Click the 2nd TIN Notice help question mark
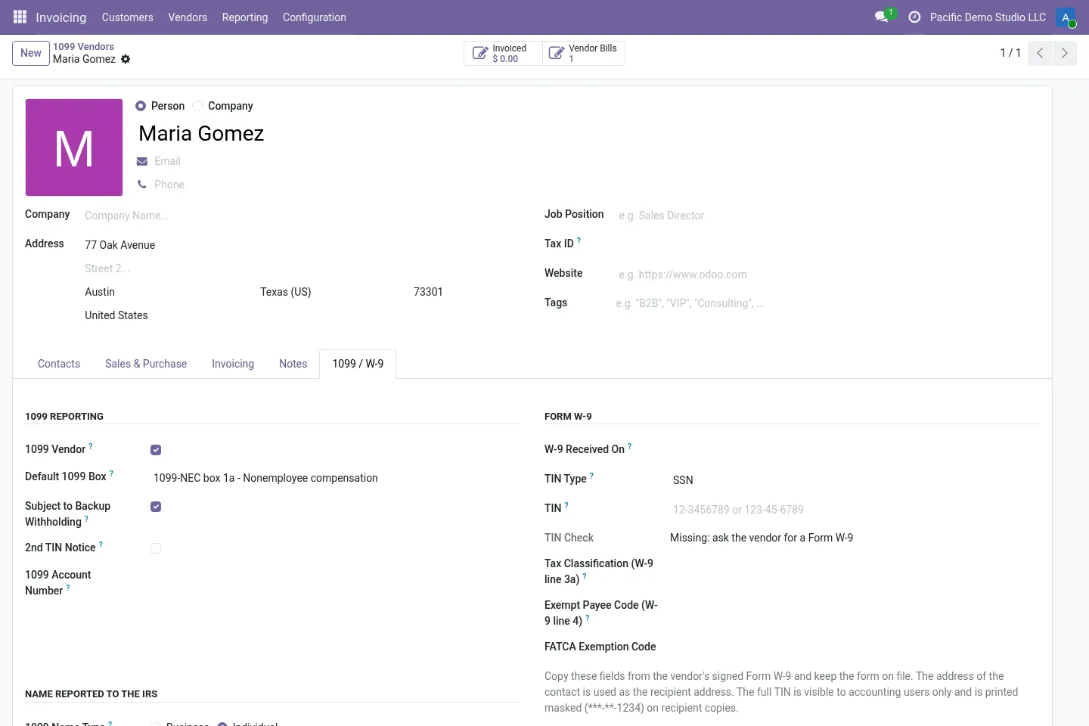The width and height of the screenshot is (1089, 726). (x=101, y=544)
